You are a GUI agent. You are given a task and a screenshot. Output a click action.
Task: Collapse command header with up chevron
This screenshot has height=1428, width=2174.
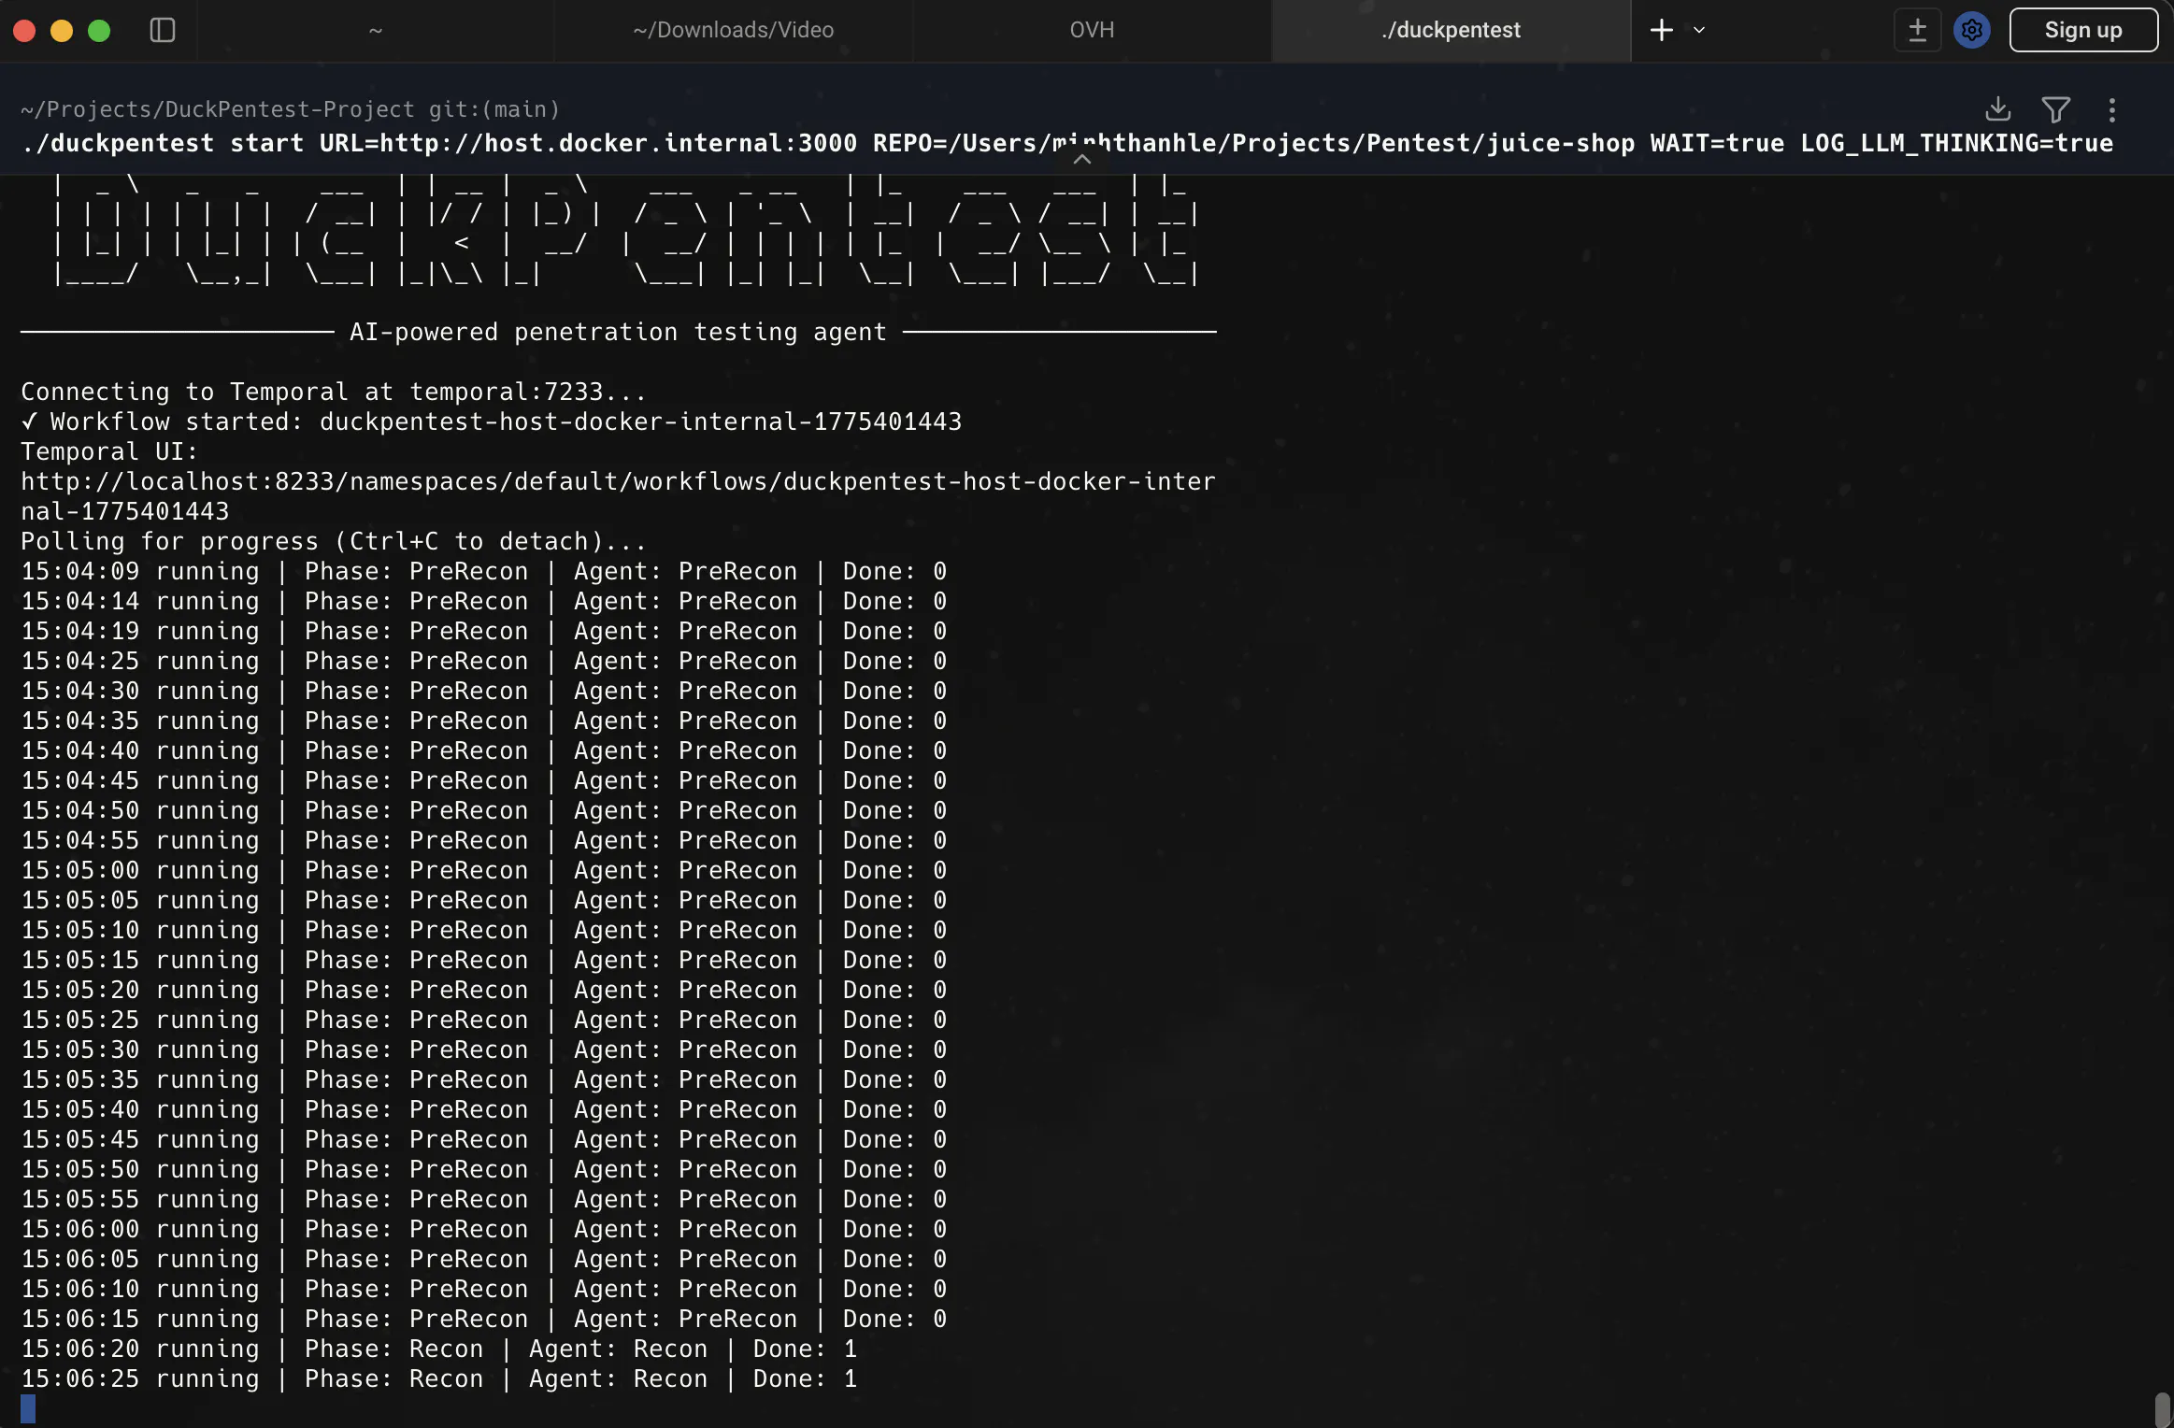[1082, 159]
